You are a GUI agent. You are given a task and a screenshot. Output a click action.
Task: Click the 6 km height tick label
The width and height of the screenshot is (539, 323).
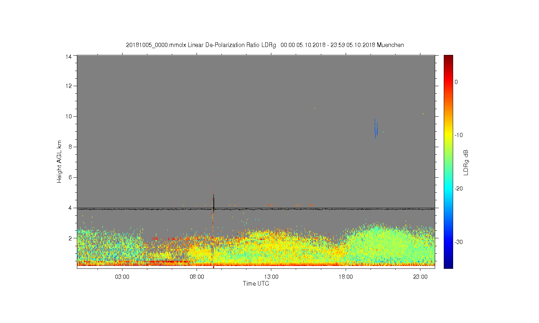pyautogui.click(x=70, y=177)
